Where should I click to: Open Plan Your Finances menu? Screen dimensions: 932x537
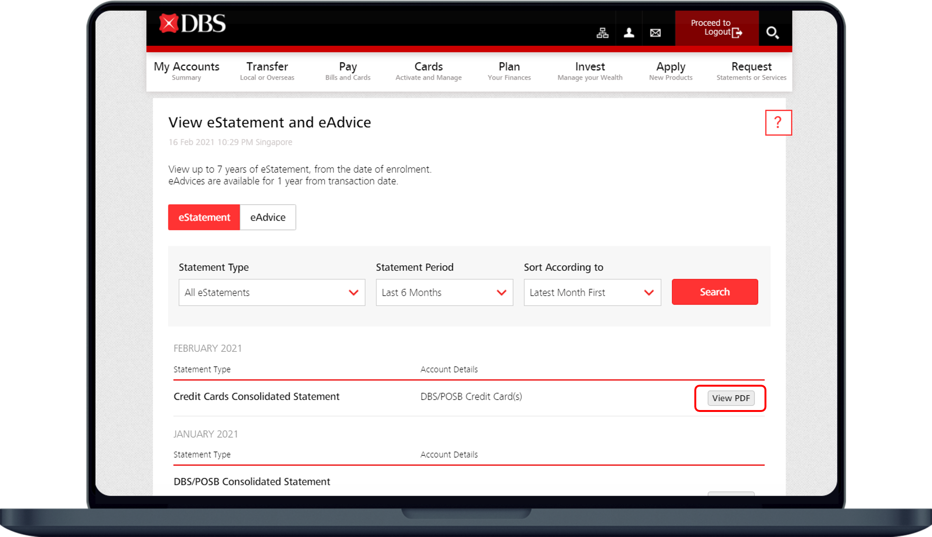[509, 71]
